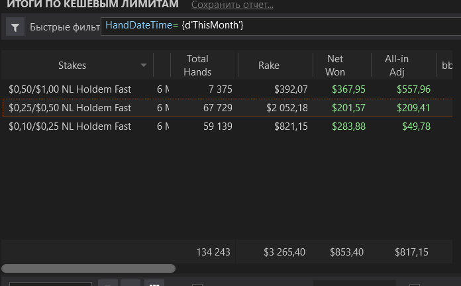The height and width of the screenshot is (286, 461).
Task: Click the All-in Adj cell showing $49,78
Action: tap(416, 126)
